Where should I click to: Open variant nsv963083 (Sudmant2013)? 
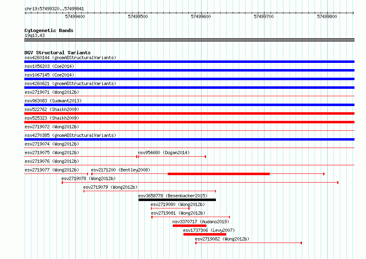[53, 101]
